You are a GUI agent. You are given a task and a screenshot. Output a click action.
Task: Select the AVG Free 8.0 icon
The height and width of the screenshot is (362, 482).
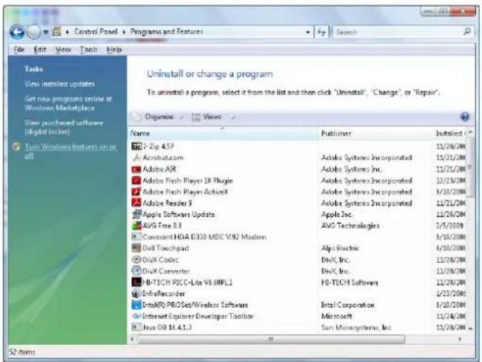point(136,226)
